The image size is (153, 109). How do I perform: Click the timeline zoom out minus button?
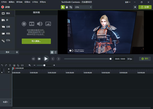(x=34, y=65)
